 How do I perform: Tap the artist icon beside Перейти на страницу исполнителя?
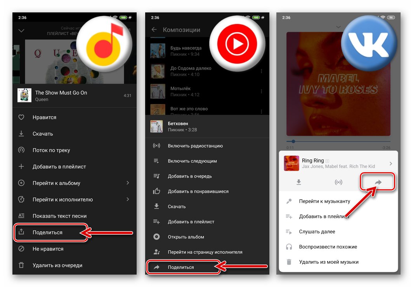click(x=156, y=252)
